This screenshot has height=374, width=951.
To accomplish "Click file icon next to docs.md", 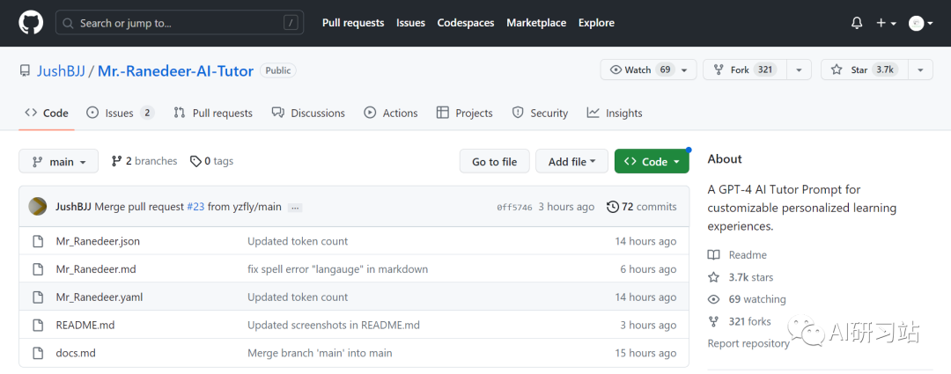I will 38,353.
